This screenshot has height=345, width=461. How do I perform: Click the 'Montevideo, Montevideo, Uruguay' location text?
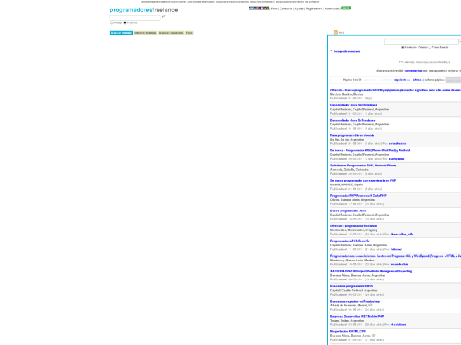(x=354, y=230)
